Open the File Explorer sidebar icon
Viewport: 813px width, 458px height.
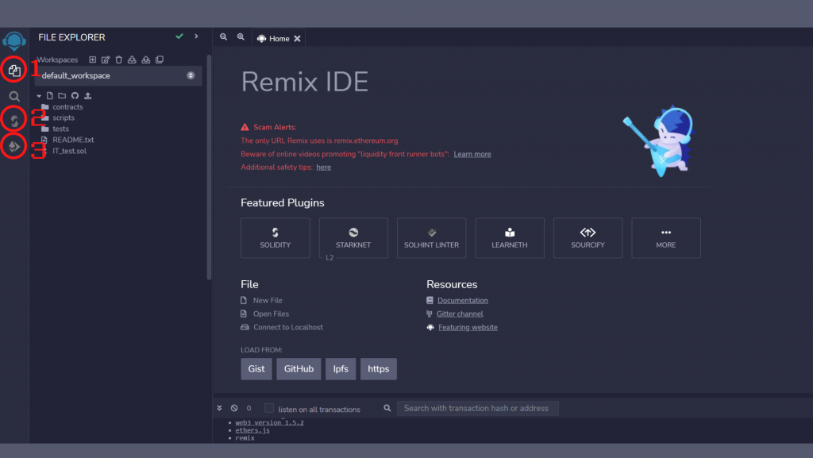[x=14, y=70]
